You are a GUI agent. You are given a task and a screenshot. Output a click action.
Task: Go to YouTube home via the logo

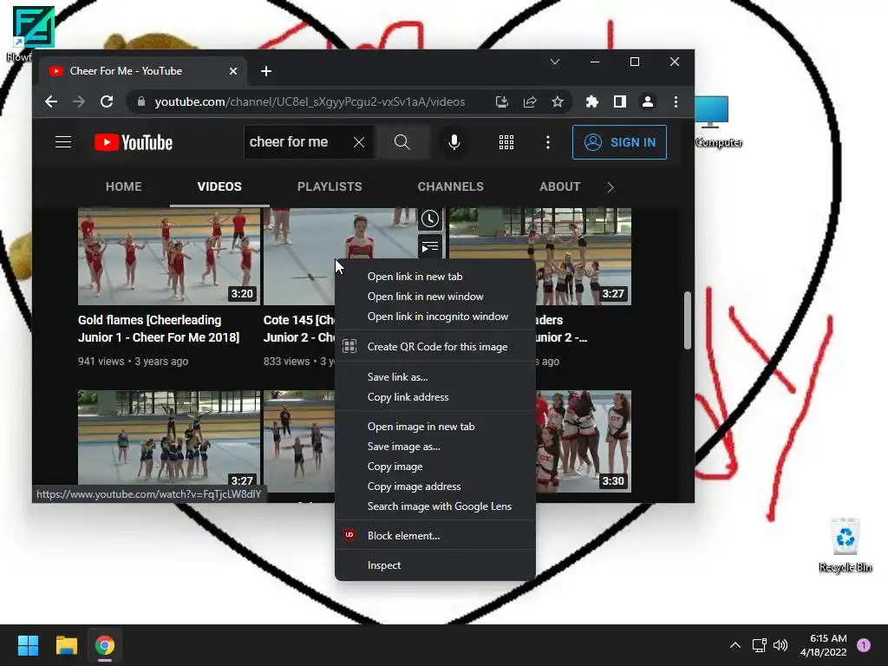133,142
